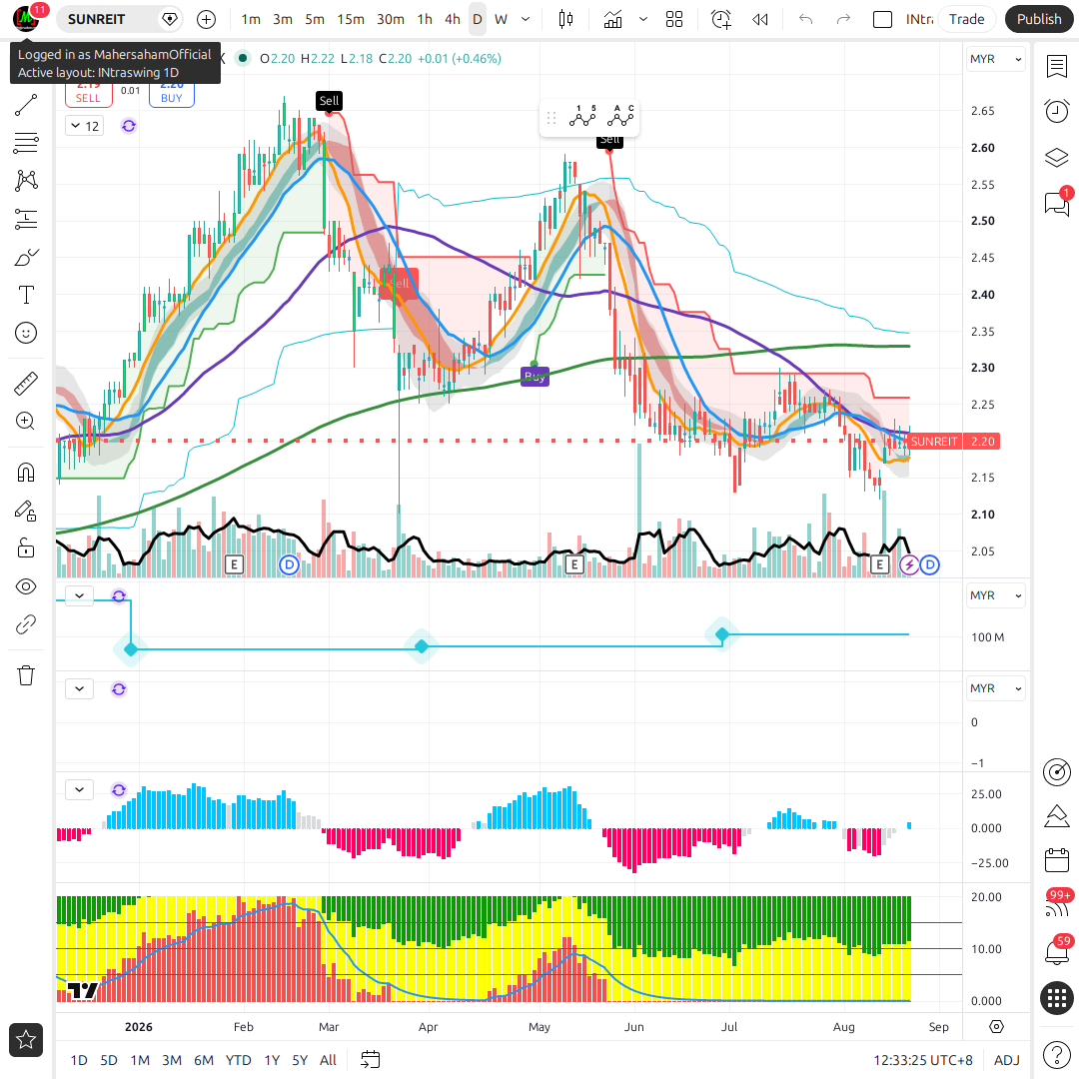Create an alert from top toolbar
This screenshot has width=1079, height=1079.
[x=720, y=19]
